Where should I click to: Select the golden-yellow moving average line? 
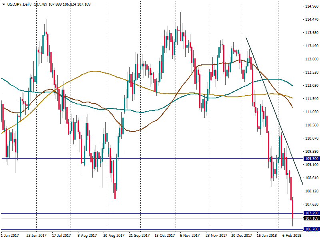(x=94, y=72)
